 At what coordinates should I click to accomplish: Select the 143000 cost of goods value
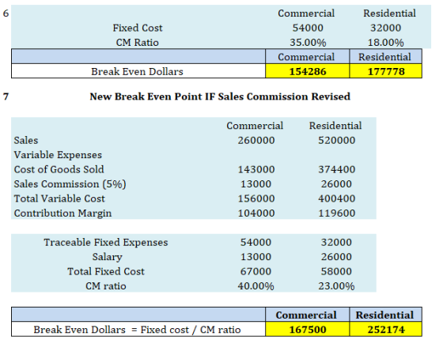pos(256,169)
